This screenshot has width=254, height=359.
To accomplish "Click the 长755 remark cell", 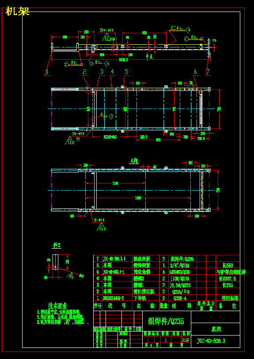I will click(227, 285).
